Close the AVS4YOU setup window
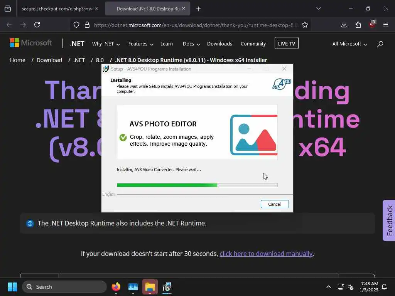Viewport: 395px width, 296px height. click(284, 69)
